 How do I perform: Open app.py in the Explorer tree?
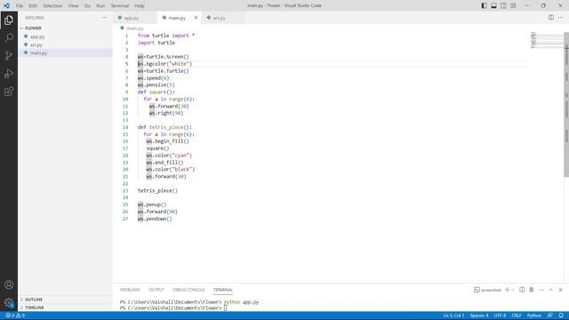(x=65, y=36)
